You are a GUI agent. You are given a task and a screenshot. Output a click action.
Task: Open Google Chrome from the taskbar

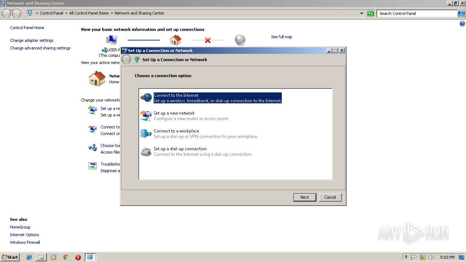point(66,257)
